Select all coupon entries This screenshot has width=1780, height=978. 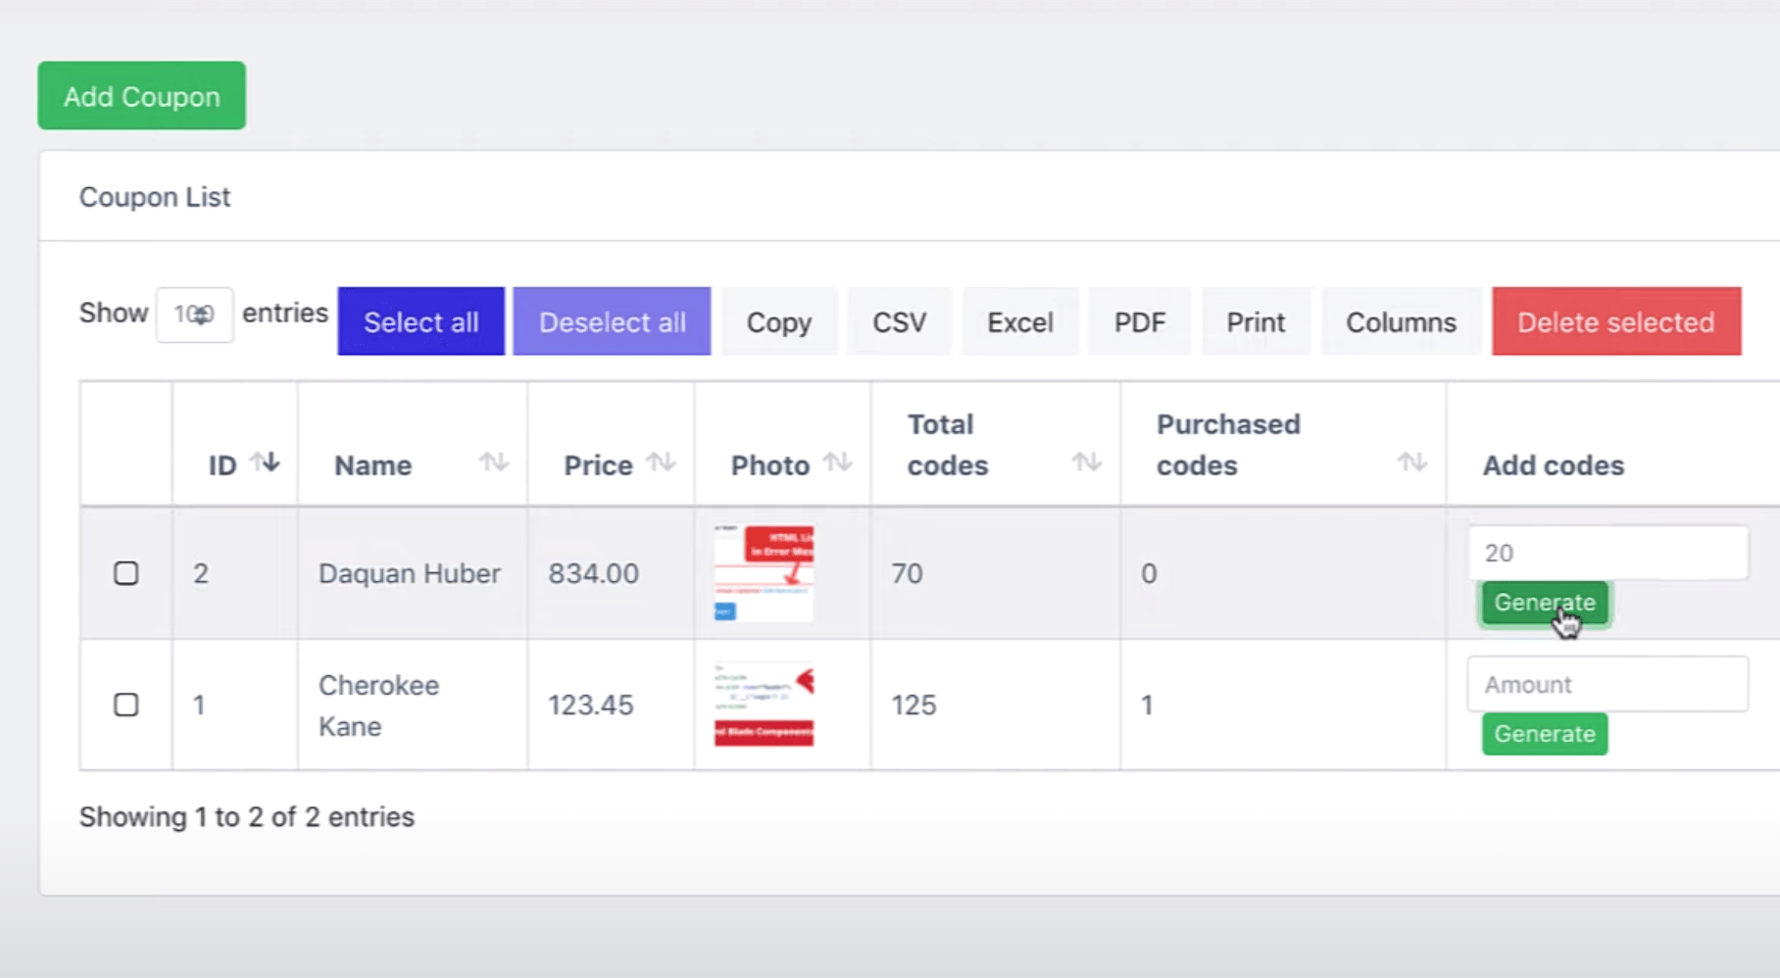click(x=420, y=321)
